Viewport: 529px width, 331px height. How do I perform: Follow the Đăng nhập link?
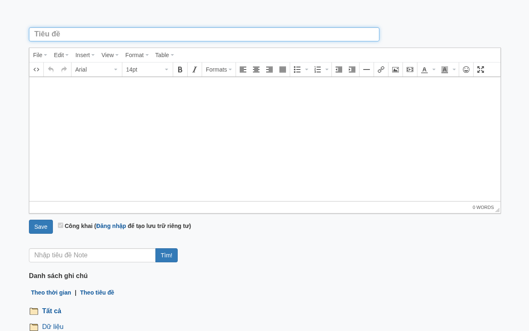[111, 226]
